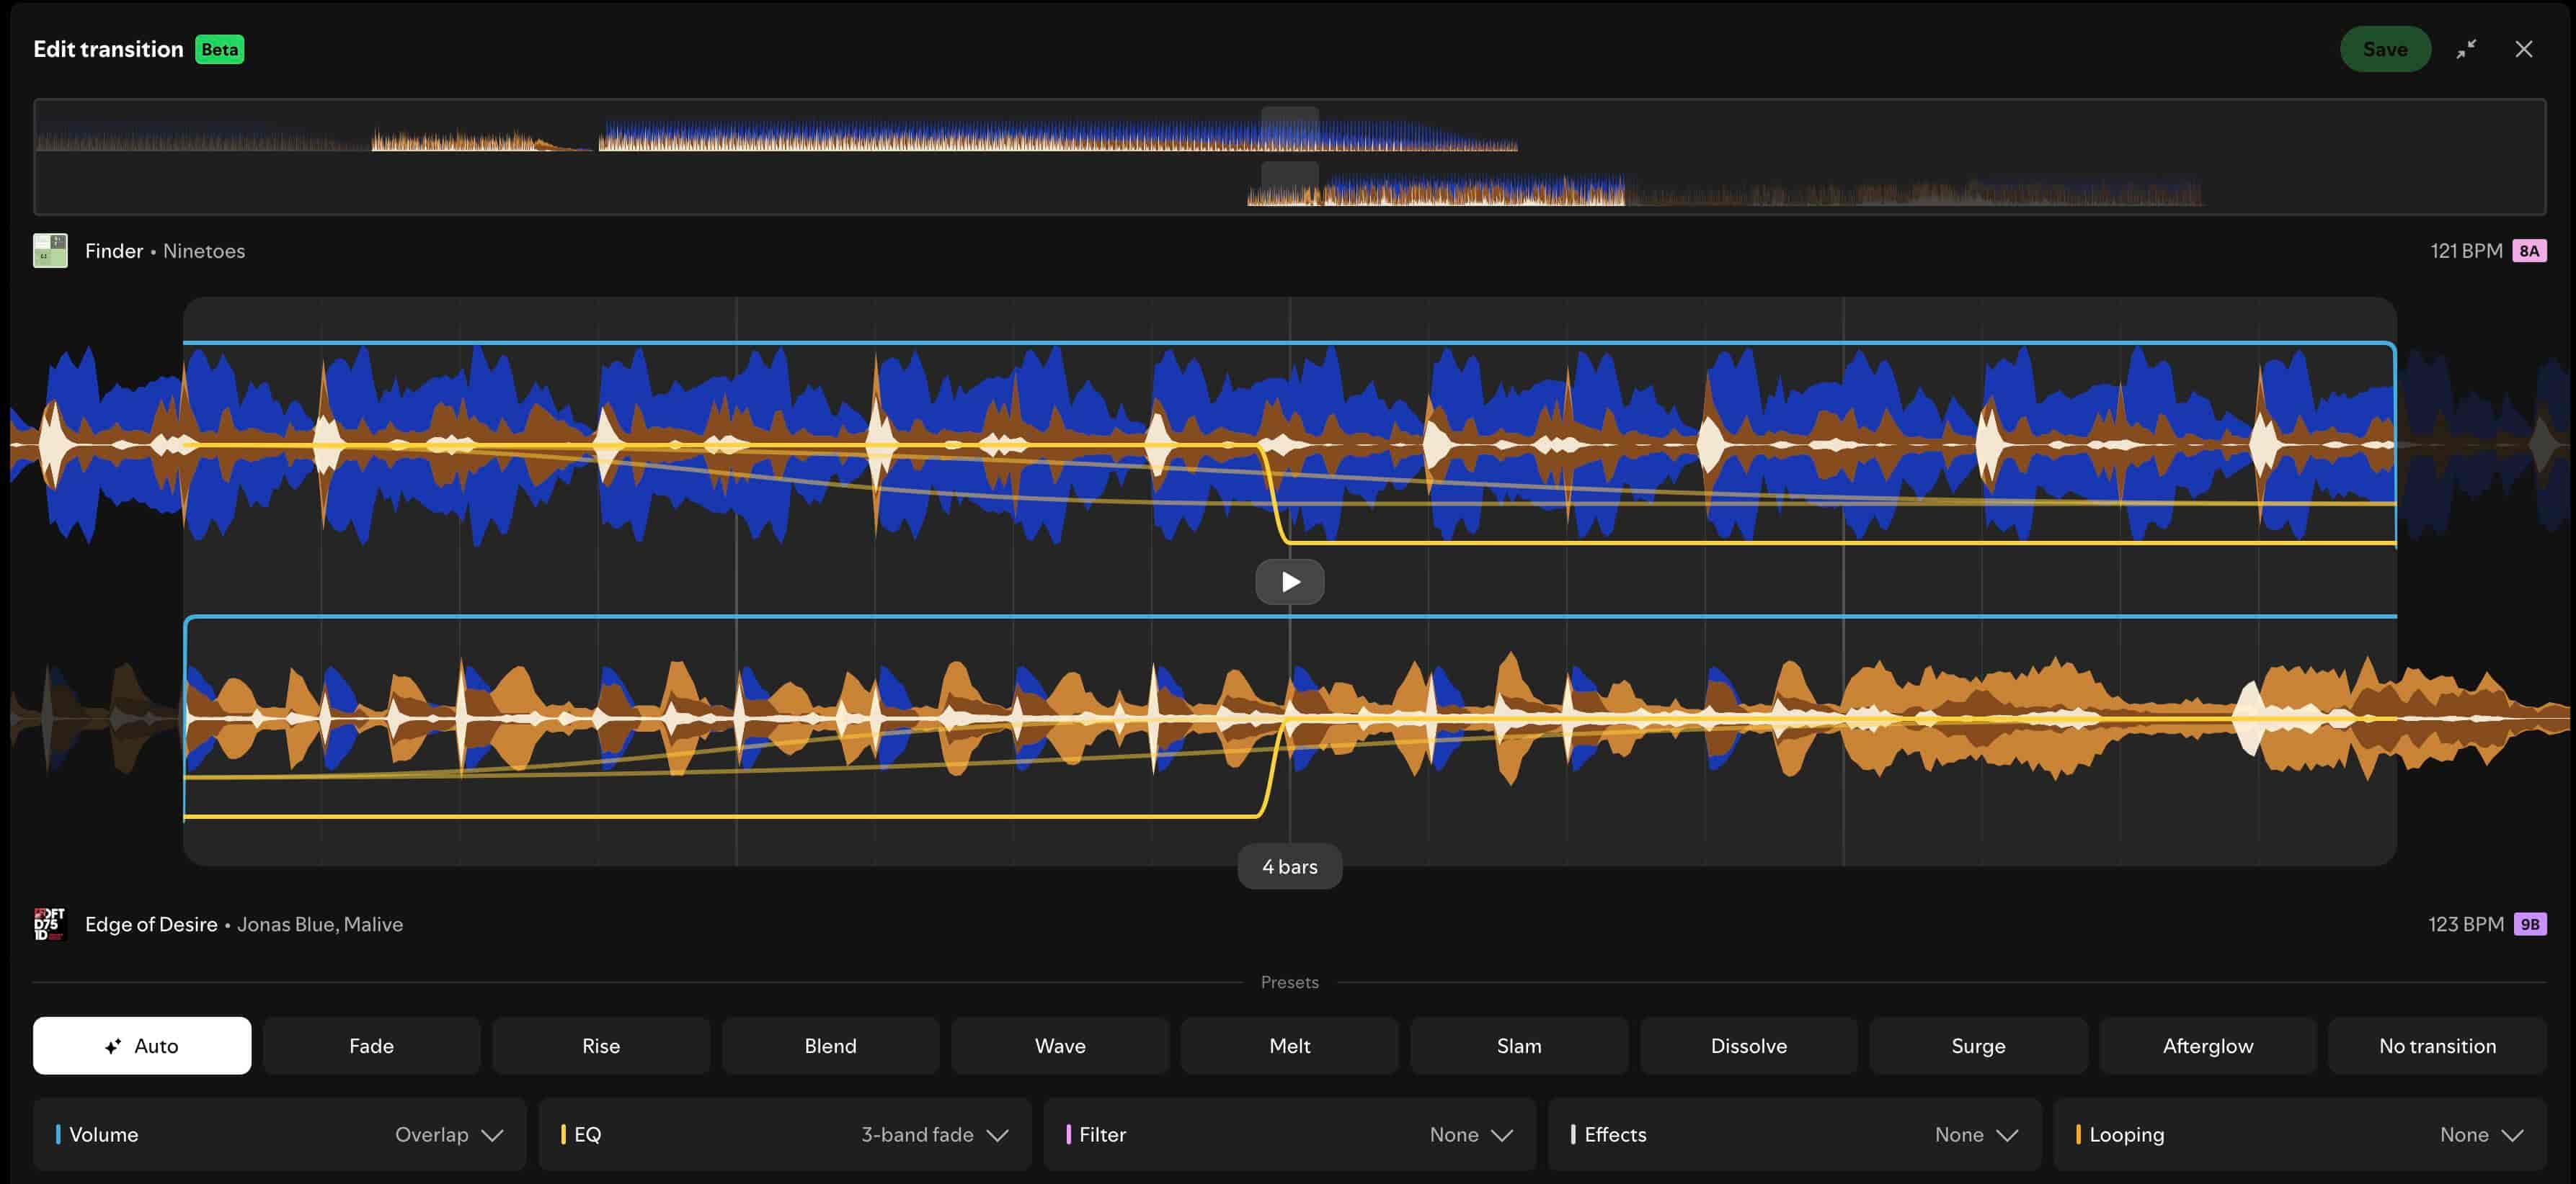Close the Edit transition dialog

click(x=2523, y=49)
